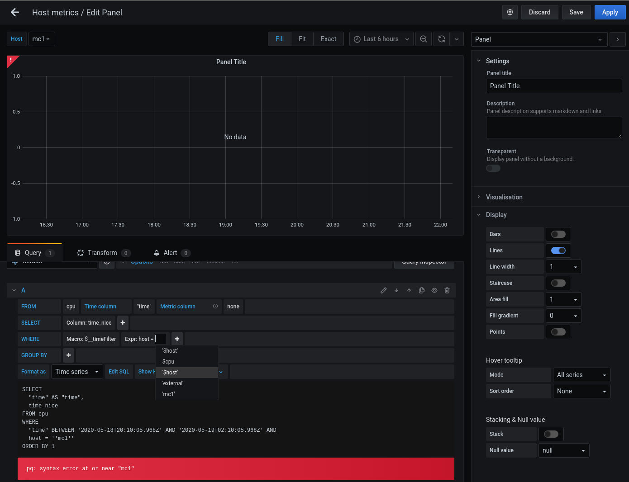Turn on Staircase rendering
The width and height of the screenshot is (629, 482).
(558, 283)
